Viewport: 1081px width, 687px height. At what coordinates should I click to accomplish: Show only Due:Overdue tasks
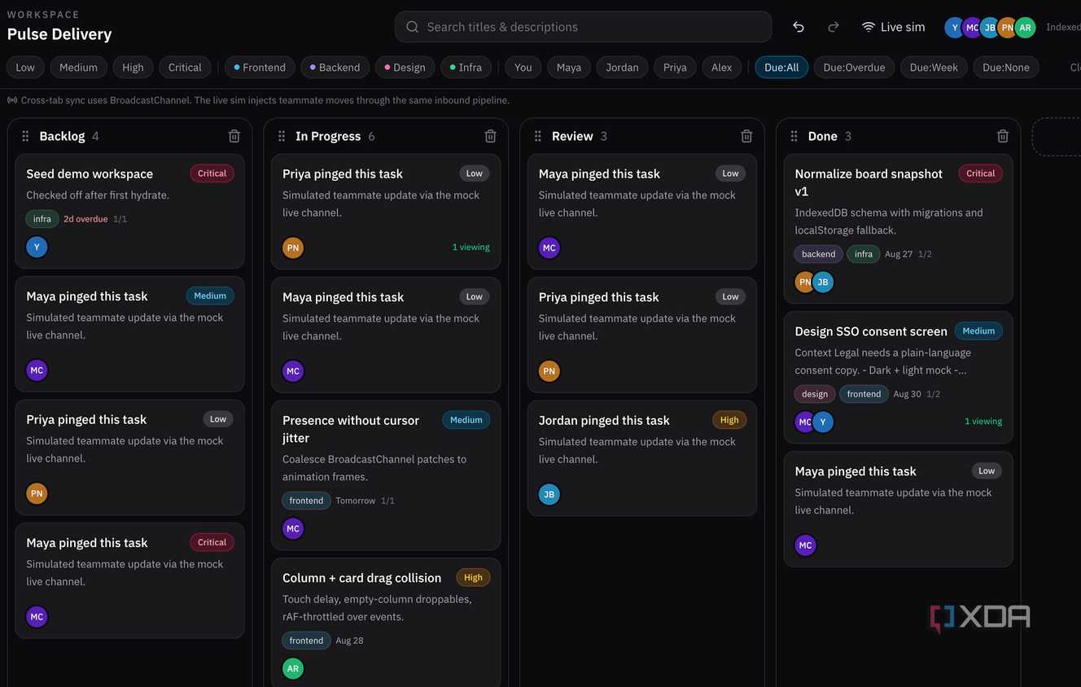854,67
